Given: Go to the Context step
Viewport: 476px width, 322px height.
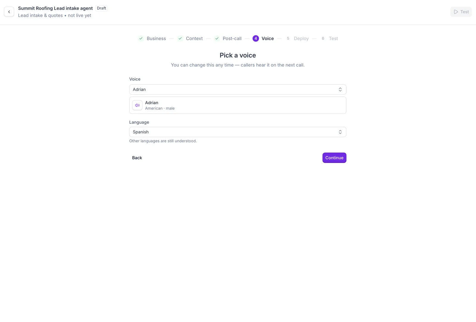Looking at the screenshot, I should pos(190,38).
